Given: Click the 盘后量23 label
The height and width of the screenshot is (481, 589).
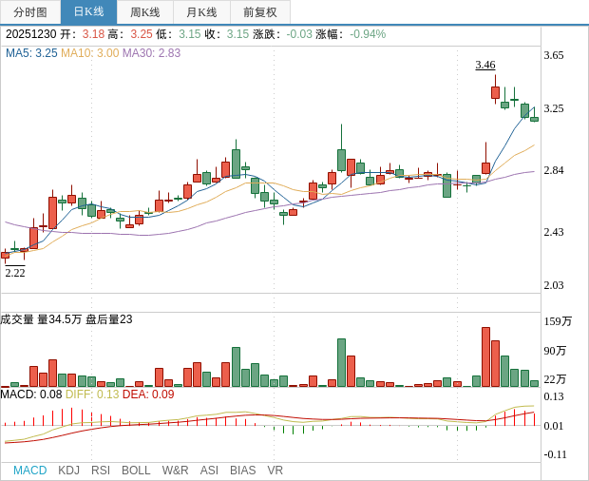Looking at the screenshot, I should coord(109,319).
